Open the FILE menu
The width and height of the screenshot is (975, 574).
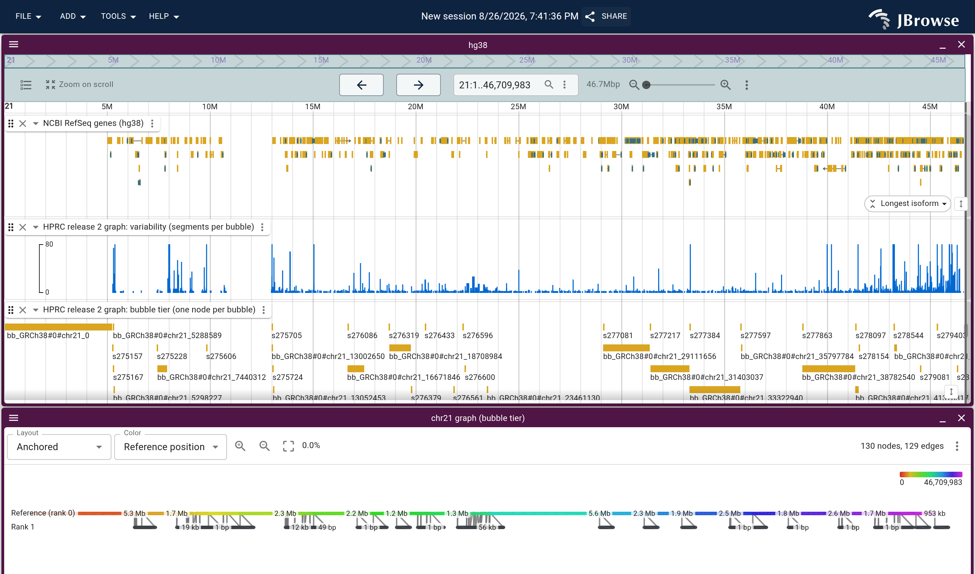click(x=28, y=16)
